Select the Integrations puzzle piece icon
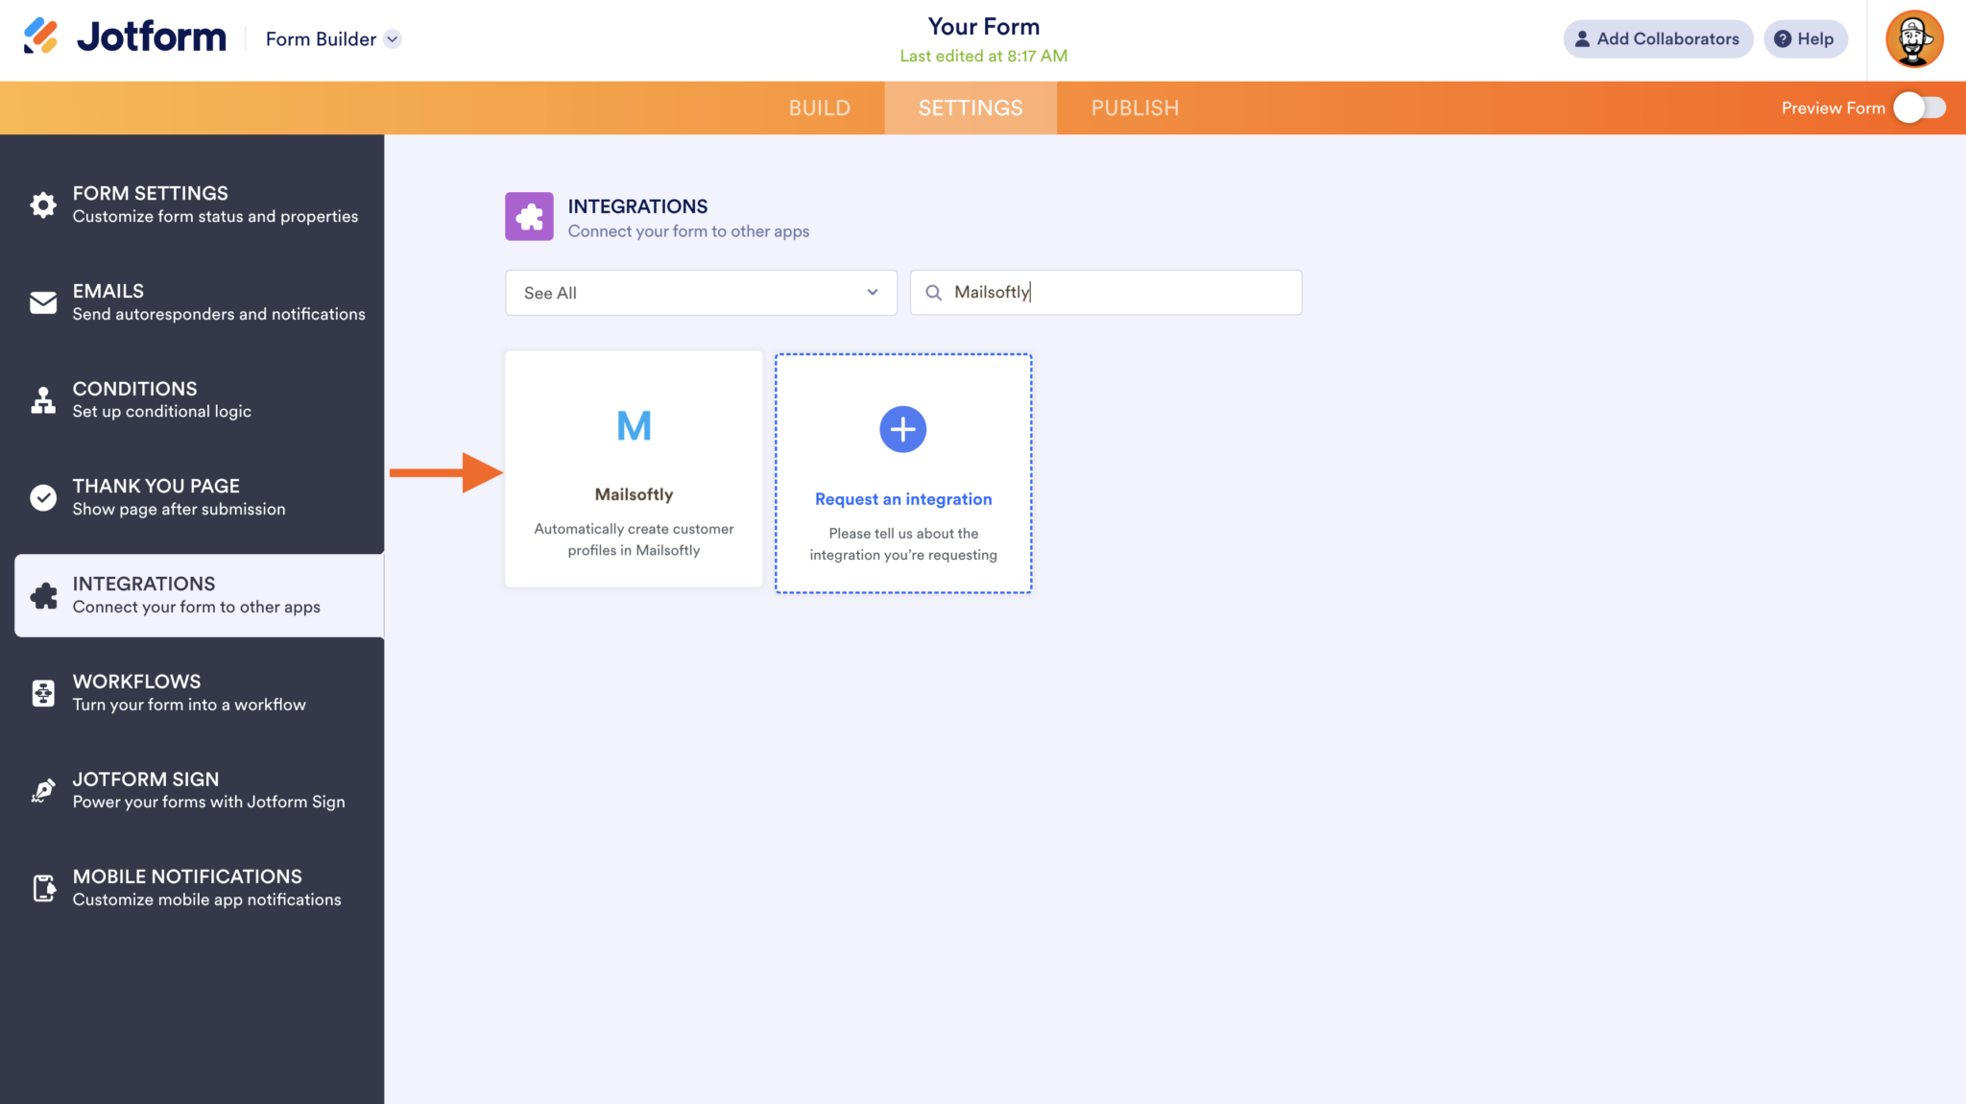1966x1104 pixels. [43, 595]
